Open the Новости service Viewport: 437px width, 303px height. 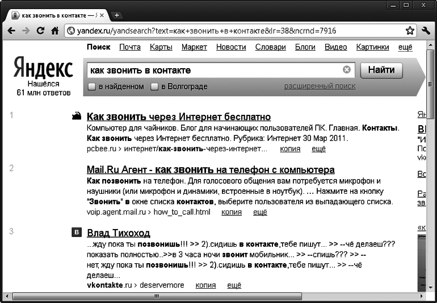coord(231,47)
